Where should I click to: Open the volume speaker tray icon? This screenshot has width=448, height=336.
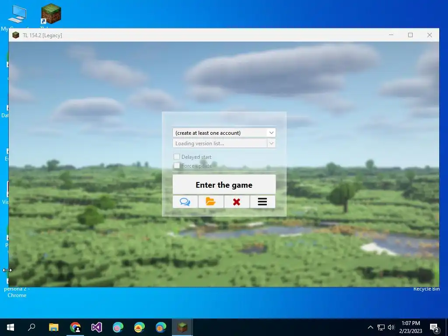pyautogui.click(x=391, y=327)
